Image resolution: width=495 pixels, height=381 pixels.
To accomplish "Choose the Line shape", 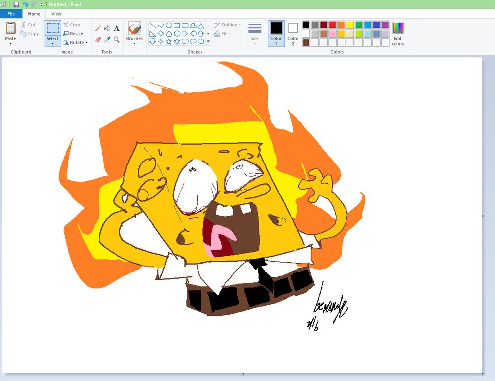I will pos(153,25).
